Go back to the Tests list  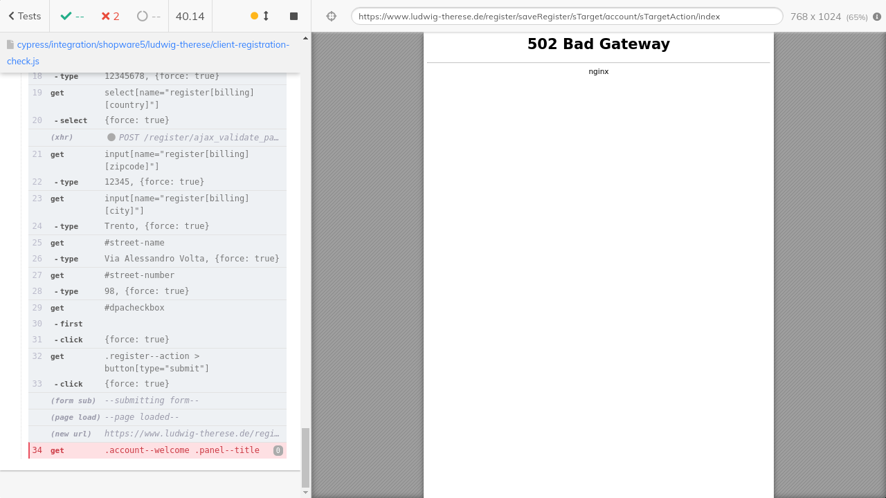click(x=24, y=16)
